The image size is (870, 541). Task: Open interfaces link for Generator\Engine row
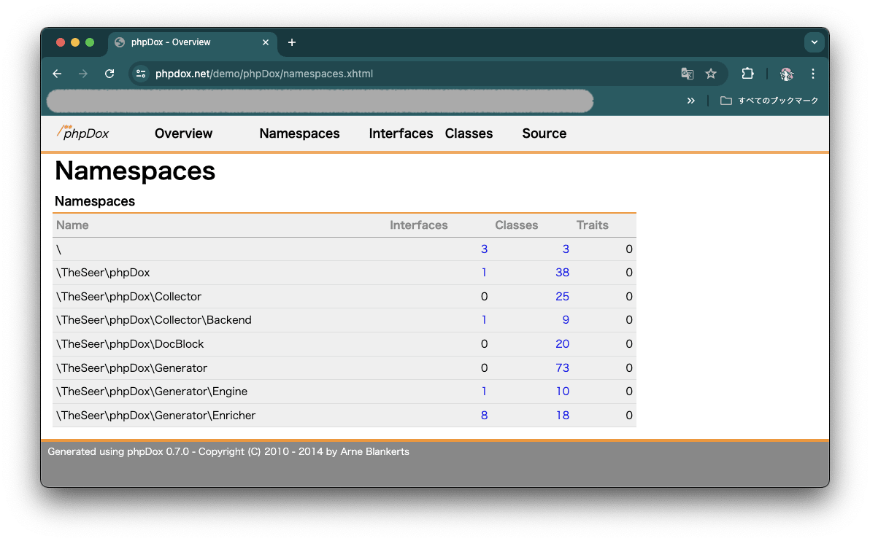(485, 392)
